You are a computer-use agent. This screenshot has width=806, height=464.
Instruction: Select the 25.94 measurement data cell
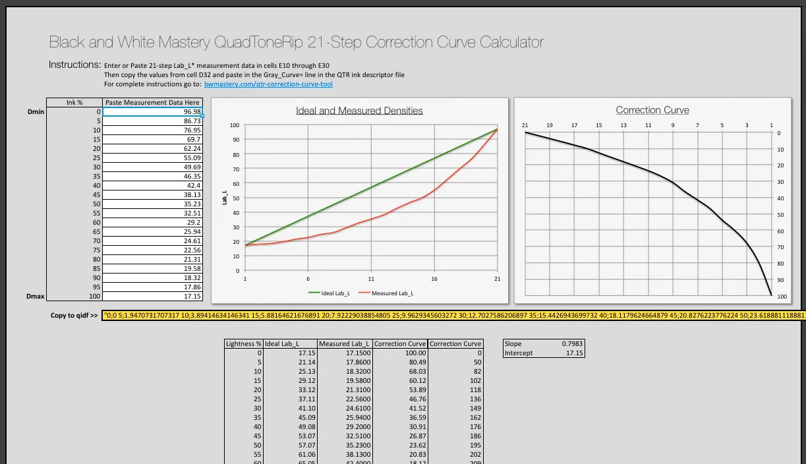tap(153, 232)
